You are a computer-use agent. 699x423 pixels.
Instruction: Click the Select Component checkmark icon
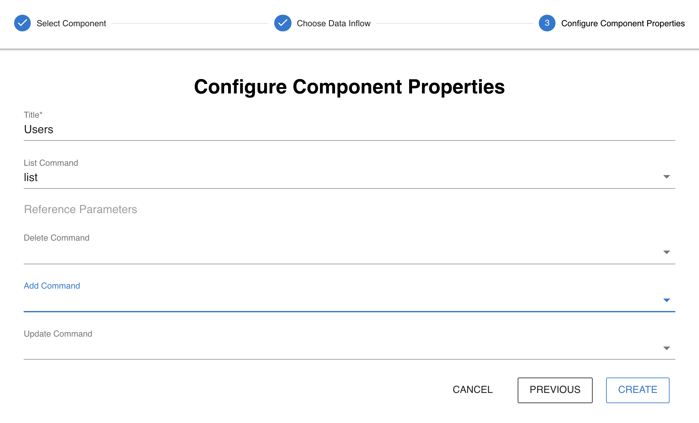tap(22, 23)
